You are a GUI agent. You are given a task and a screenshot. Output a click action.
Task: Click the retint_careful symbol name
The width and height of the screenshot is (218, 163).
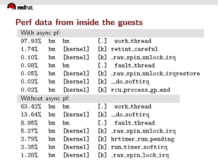pos(134,49)
